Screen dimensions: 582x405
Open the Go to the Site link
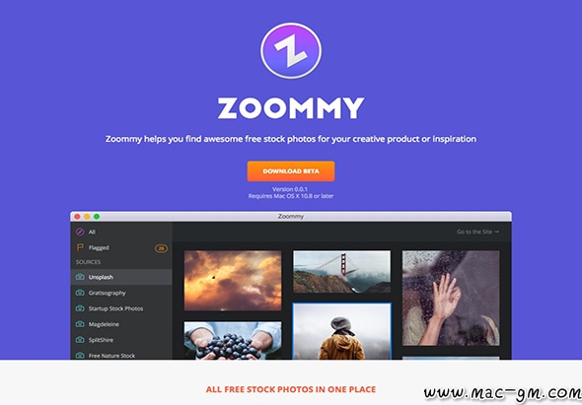477,232
